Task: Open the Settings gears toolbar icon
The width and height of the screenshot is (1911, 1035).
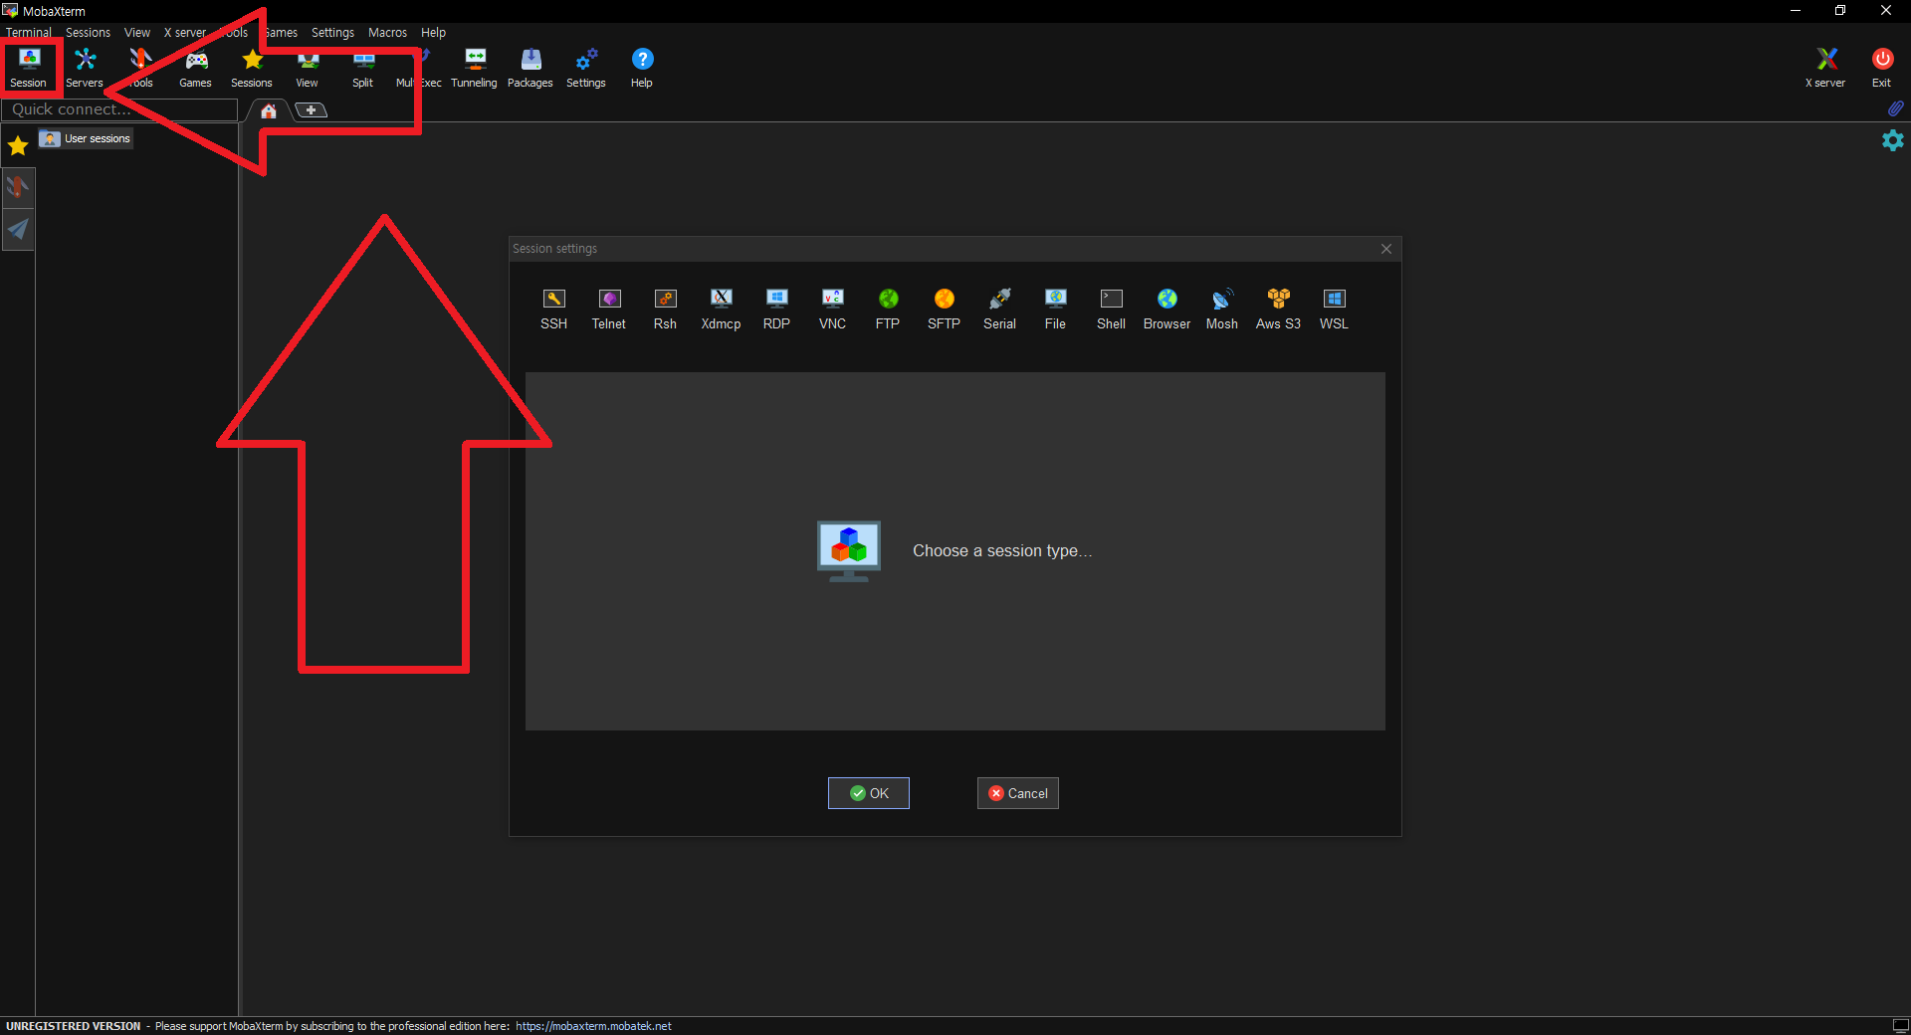Action: pyautogui.click(x=586, y=68)
